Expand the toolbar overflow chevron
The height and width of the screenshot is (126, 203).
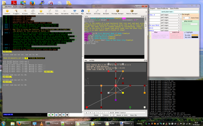[x=146, y=12]
